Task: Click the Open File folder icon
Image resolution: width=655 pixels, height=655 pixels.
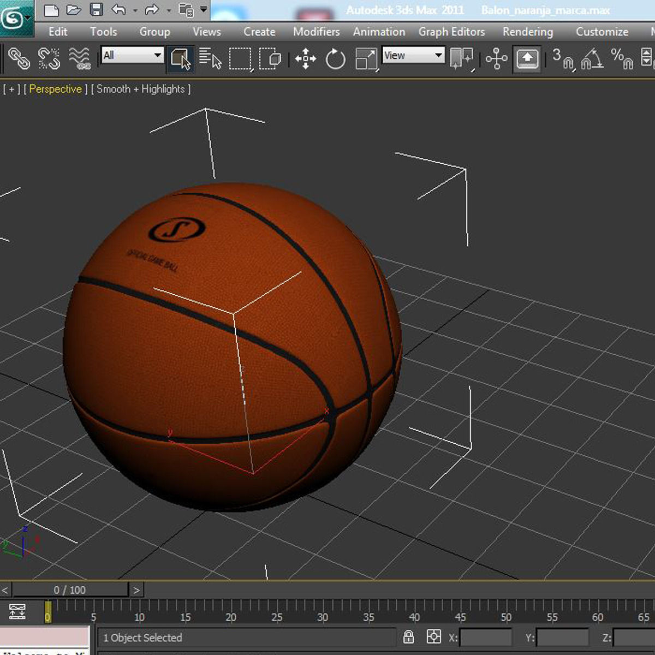Action: (74, 10)
